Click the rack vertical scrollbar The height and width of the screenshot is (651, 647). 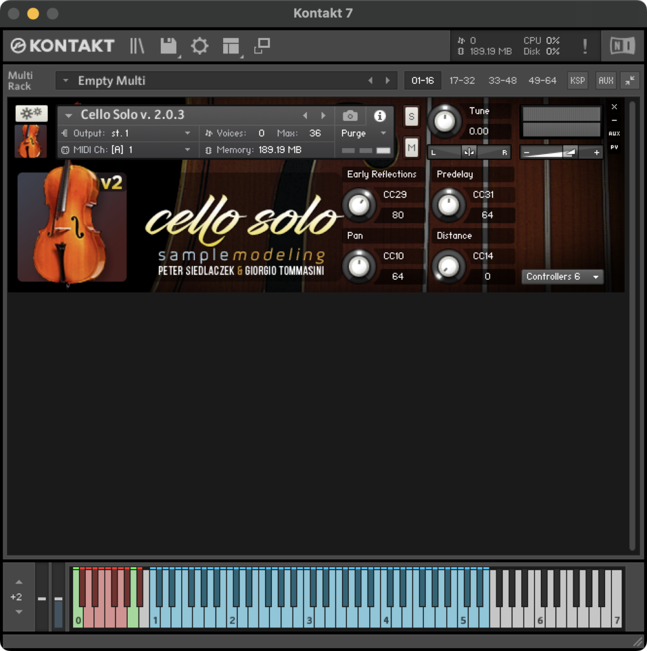pyautogui.click(x=632, y=326)
